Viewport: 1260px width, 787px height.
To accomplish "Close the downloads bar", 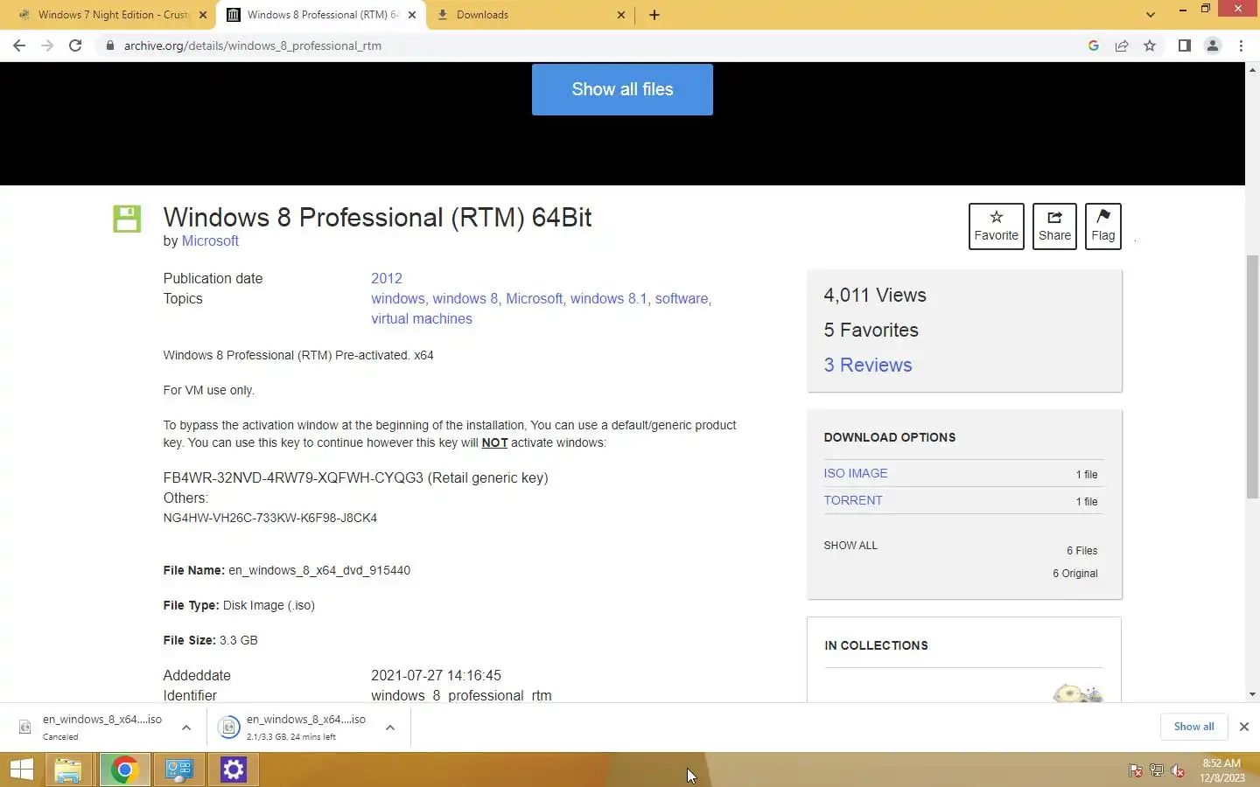I will click(1244, 727).
